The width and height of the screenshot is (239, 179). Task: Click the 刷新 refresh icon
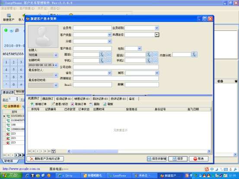click(x=105, y=104)
